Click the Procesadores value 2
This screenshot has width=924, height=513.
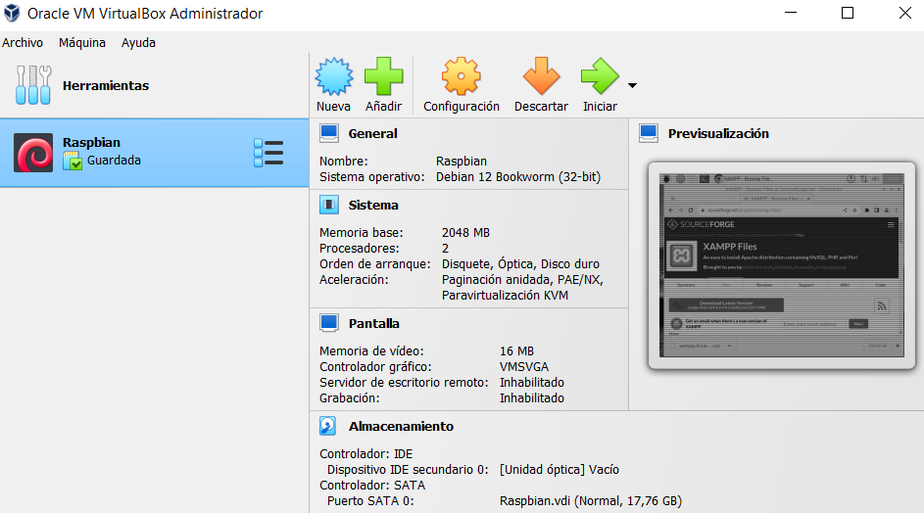click(x=445, y=249)
